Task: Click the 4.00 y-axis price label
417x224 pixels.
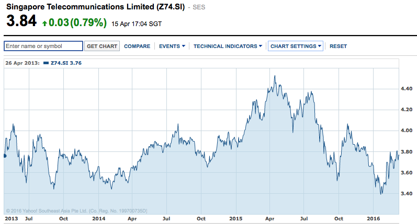Action: click(407, 131)
